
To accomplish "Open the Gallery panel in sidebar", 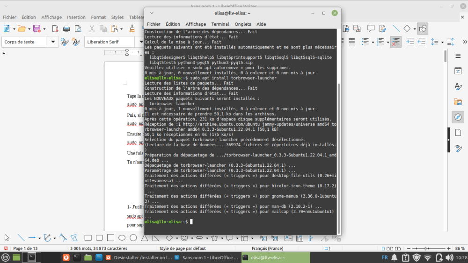I will (458, 101).
